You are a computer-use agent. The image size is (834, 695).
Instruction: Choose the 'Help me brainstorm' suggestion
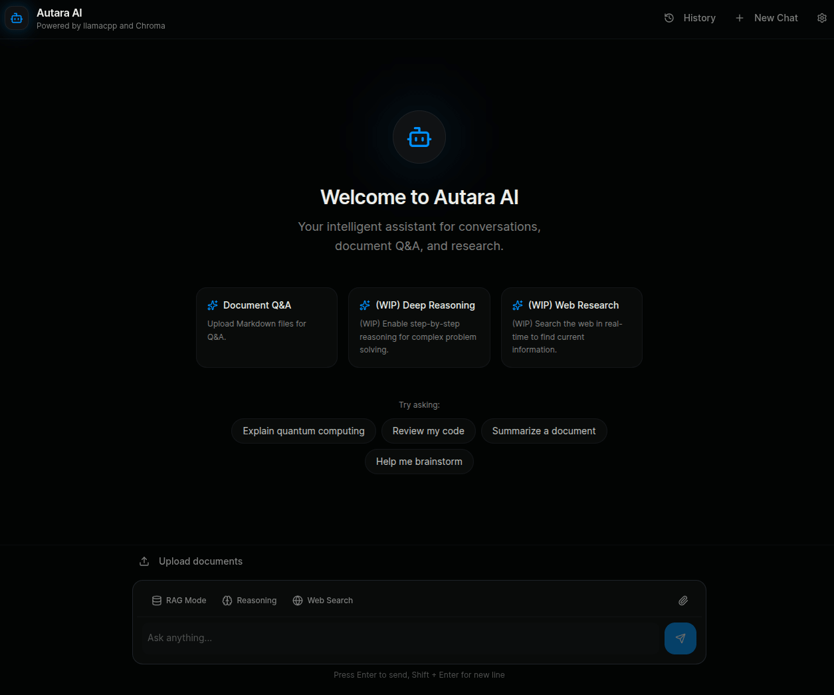pyautogui.click(x=419, y=462)
